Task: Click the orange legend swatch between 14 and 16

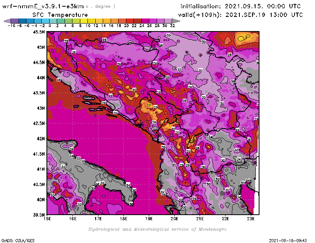Action: (107, 21)
